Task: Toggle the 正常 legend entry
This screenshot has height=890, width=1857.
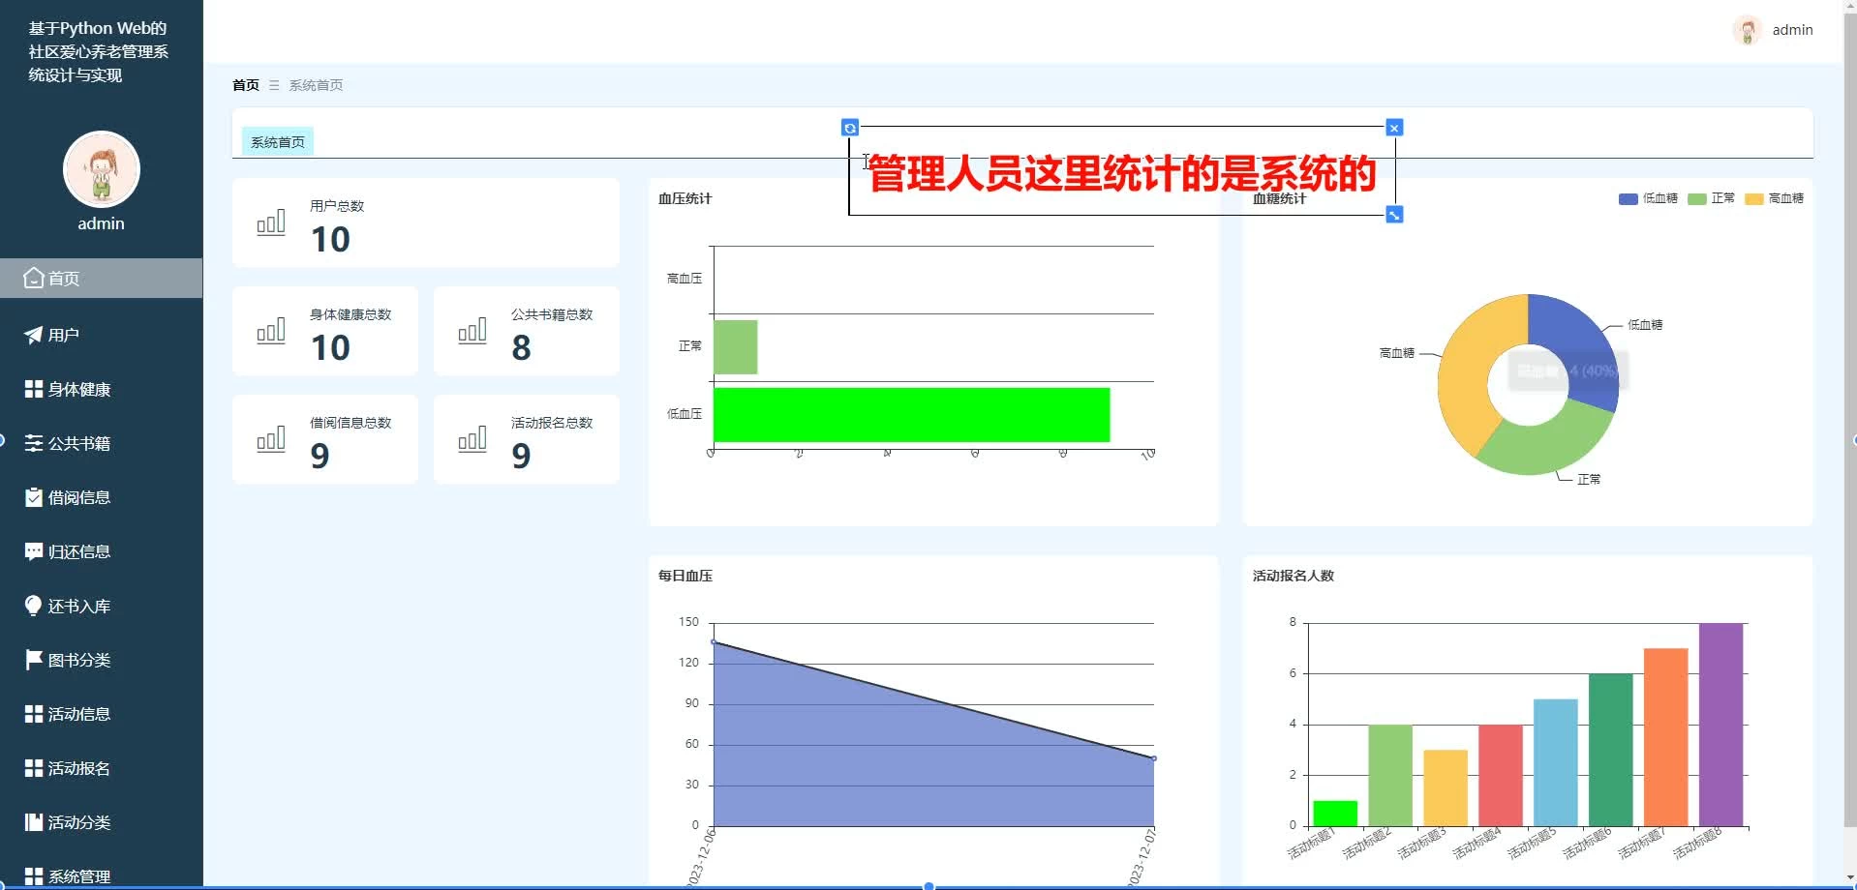Action: click(x=1711, y=198)
